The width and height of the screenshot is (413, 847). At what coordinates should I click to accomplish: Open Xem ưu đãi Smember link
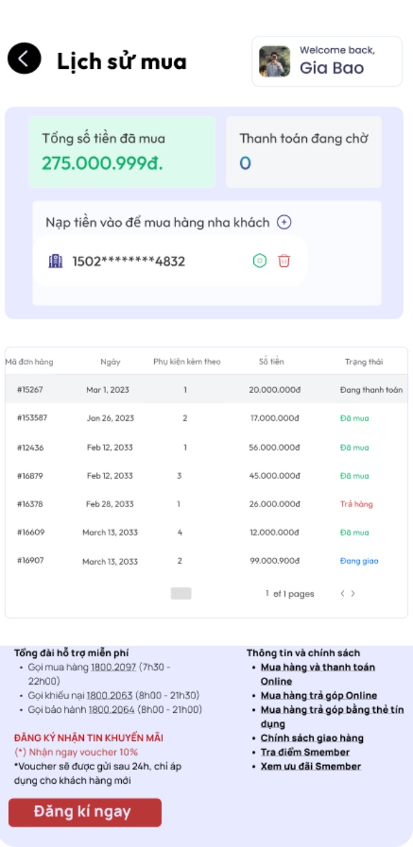pos(310,766)
